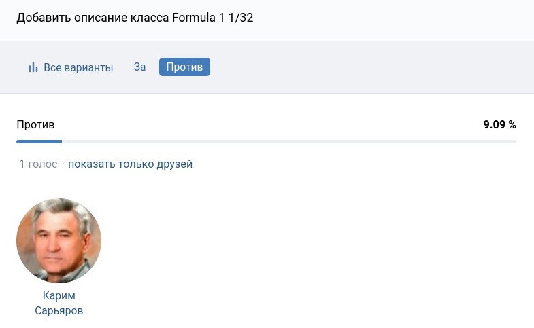The image size is (534, 328).
Task: Click the 9.09 % vote percentage
Action: (499, 124)
